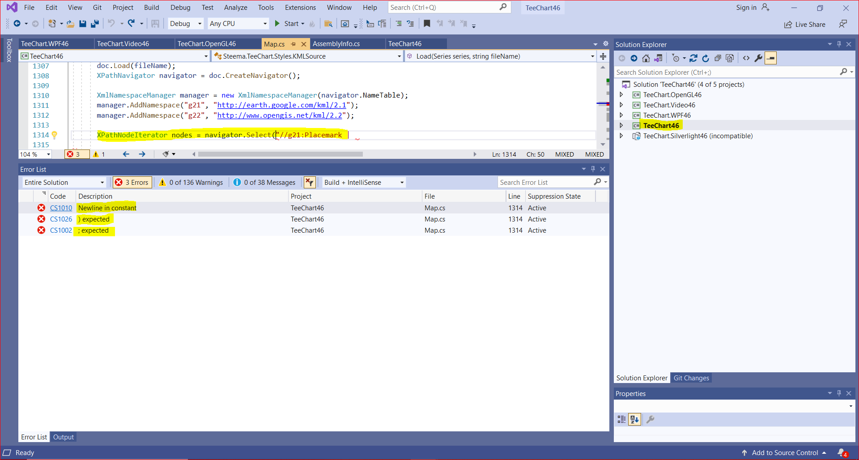Open the notifications bell in status bar
Screen dimensions: 859x460
tap(842, 453)
